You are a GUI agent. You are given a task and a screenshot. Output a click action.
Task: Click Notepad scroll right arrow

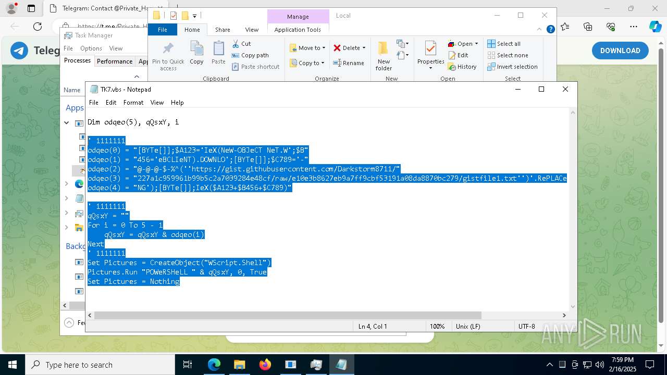(x=564, y=315)
